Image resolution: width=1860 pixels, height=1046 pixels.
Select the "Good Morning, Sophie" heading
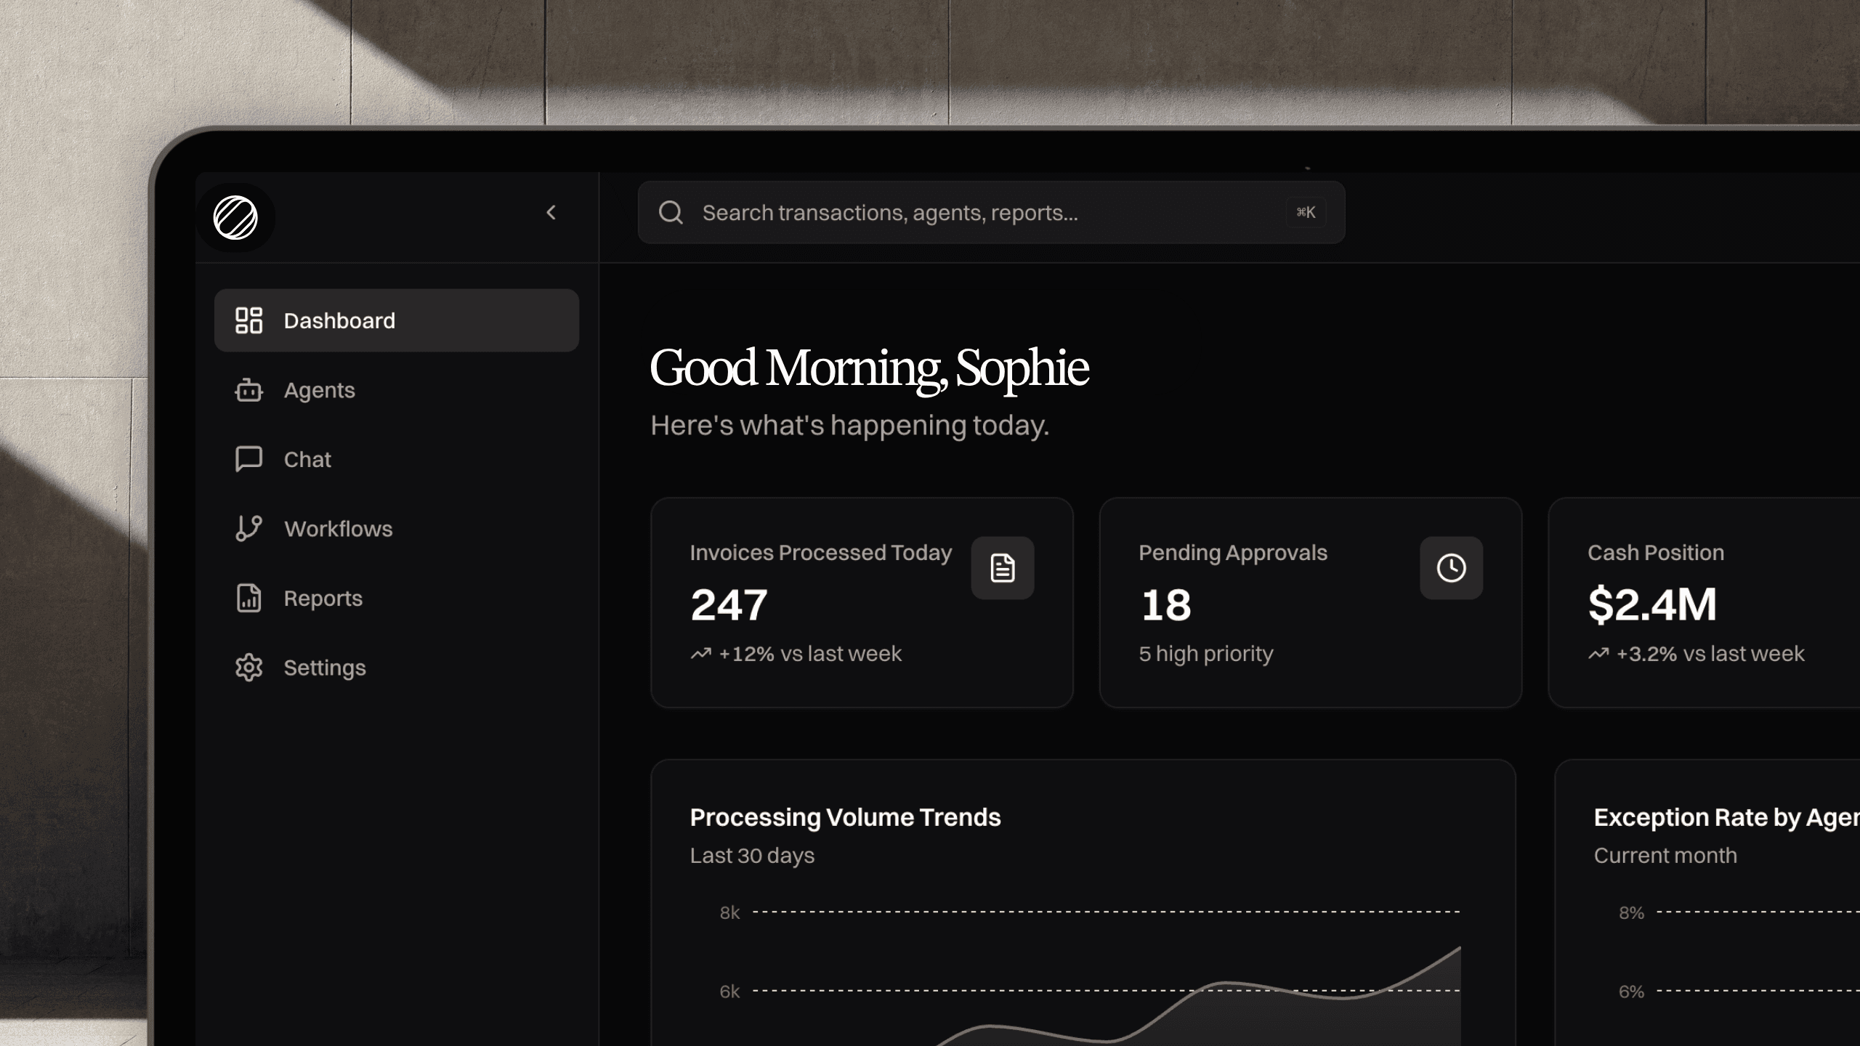869,368
